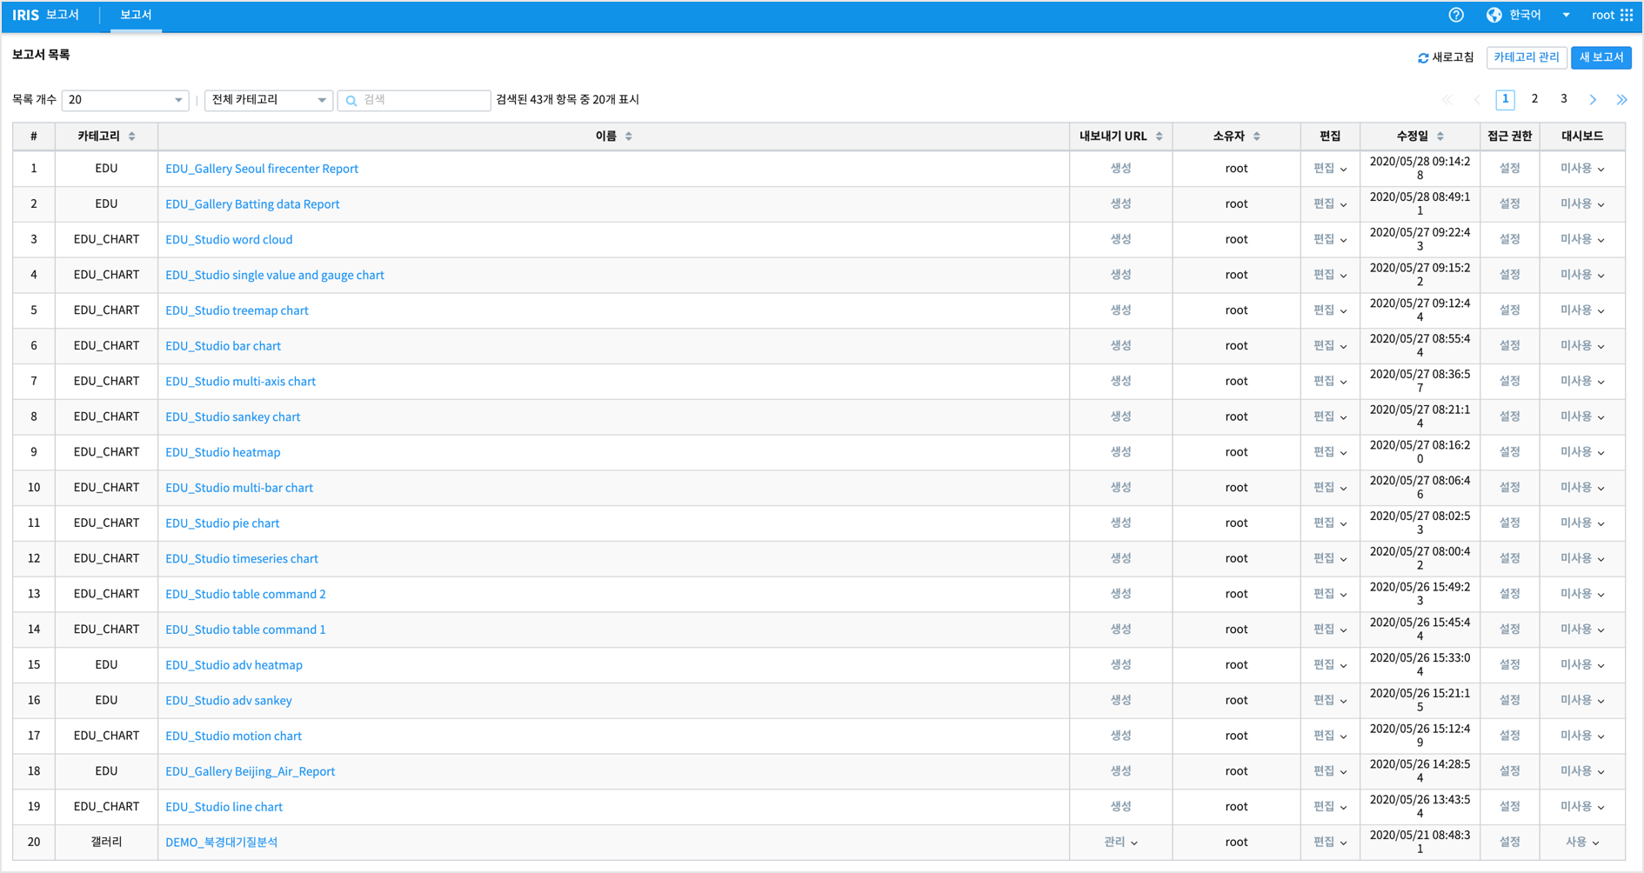Expand 미사용 dashboard dropdown for EDU_Studio bar chart
This screenshot has height=873, width=1644.
[x=1582, y=346]
